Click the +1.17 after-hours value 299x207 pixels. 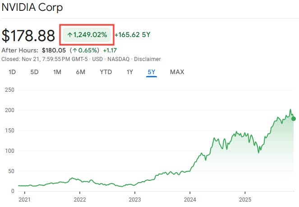click(x=110, y=51)
